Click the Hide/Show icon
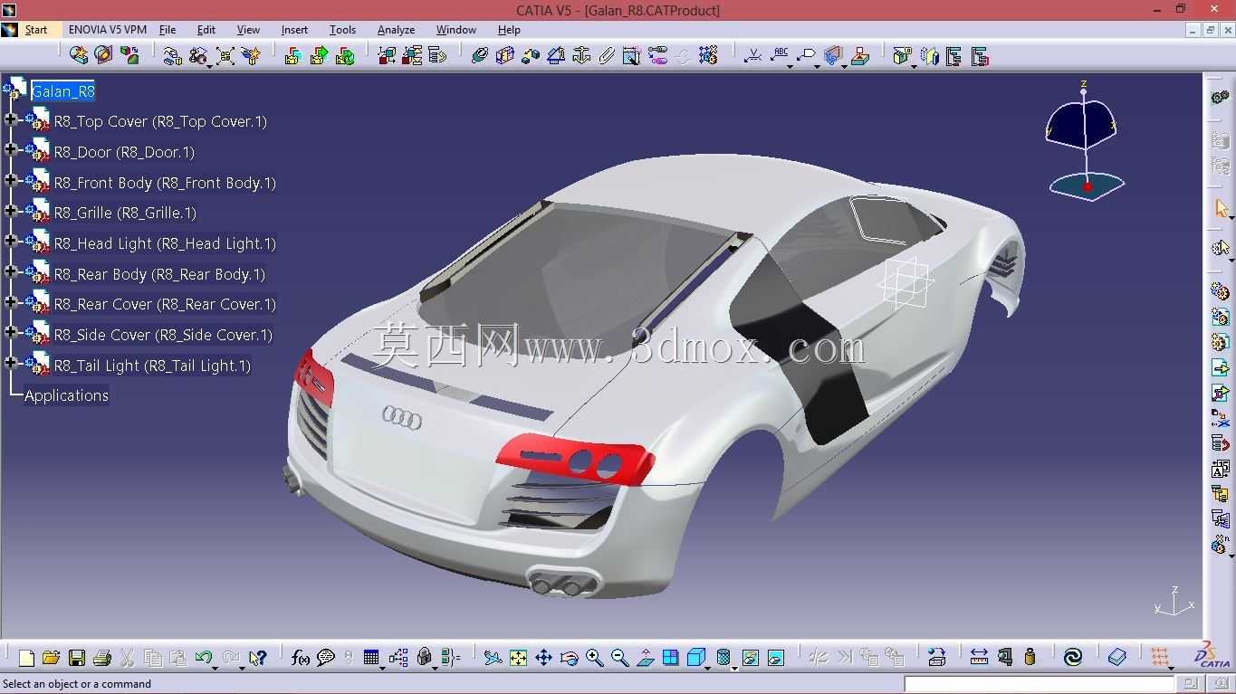This screenshot has height=694, width=1236. click(x=750, y=658)
